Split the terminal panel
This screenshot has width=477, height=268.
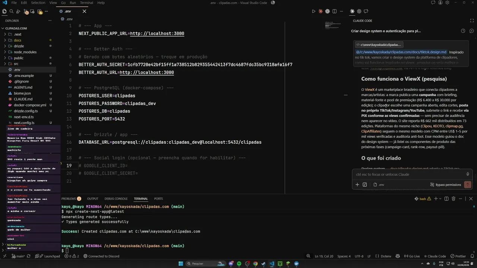click(446, 199)
